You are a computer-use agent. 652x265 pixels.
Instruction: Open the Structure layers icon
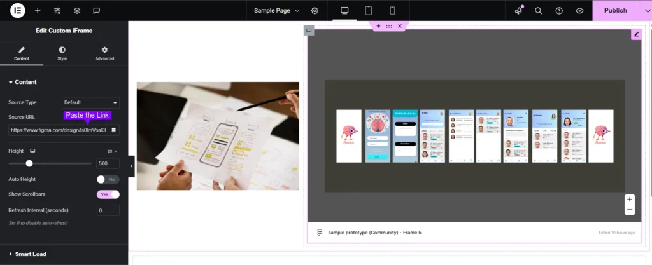(77, 11)
